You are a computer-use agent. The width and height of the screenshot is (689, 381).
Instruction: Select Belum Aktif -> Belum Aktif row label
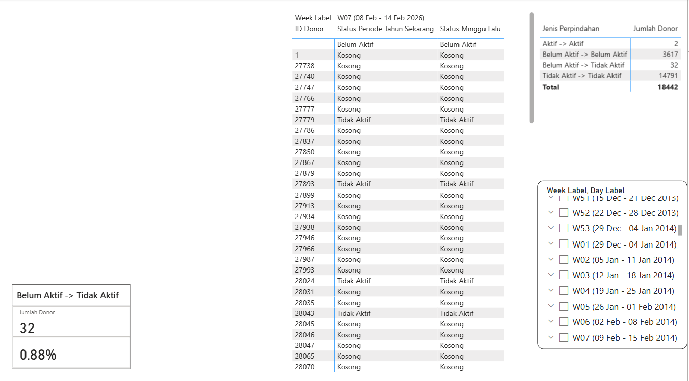(584, 55)
